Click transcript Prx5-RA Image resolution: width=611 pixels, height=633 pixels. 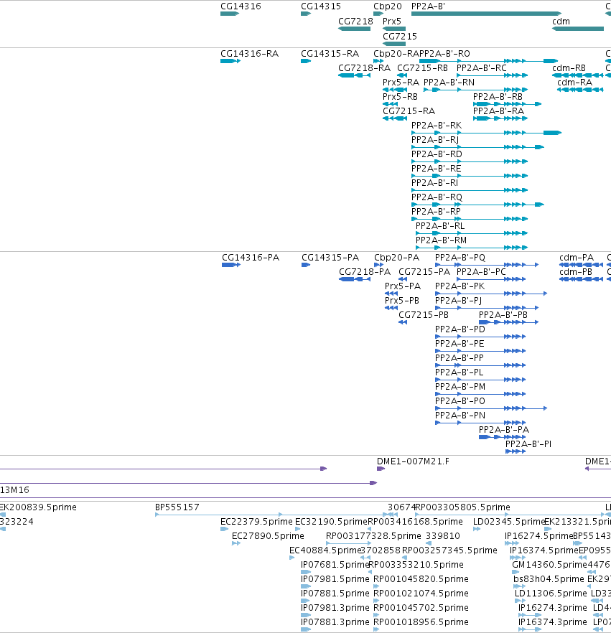(395, 90)
